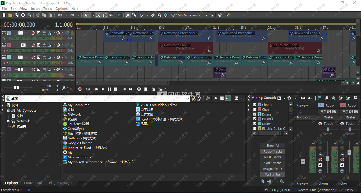Uncheck the Choir checkbox in Mixing Console
The width and height of the screenshot is (361, 193).
255,109
